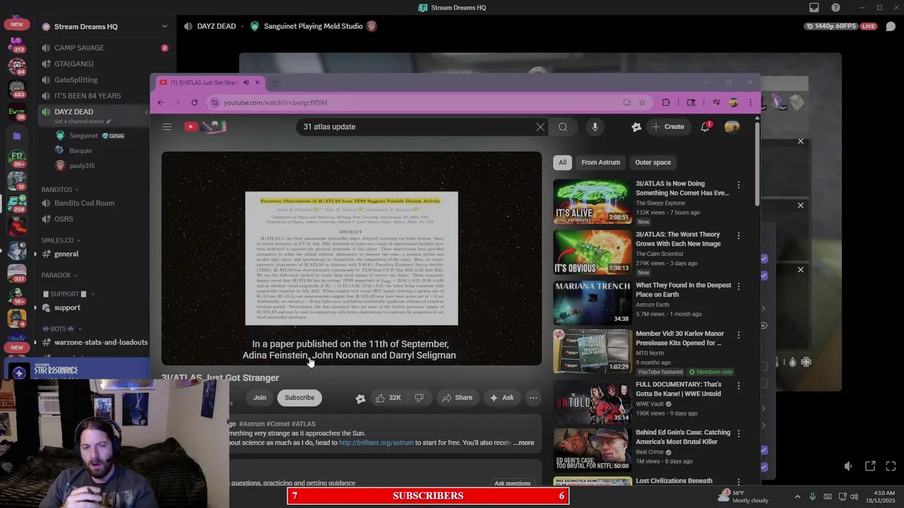This screenshot has width=904, height=508.
Task: Open the YouTube guide hamburger menu
Action: pos(167,127)
